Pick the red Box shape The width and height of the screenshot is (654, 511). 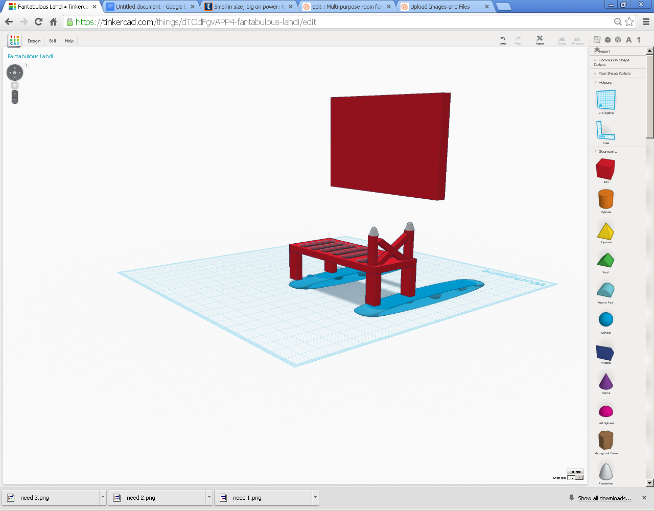(x=605, y=170)
